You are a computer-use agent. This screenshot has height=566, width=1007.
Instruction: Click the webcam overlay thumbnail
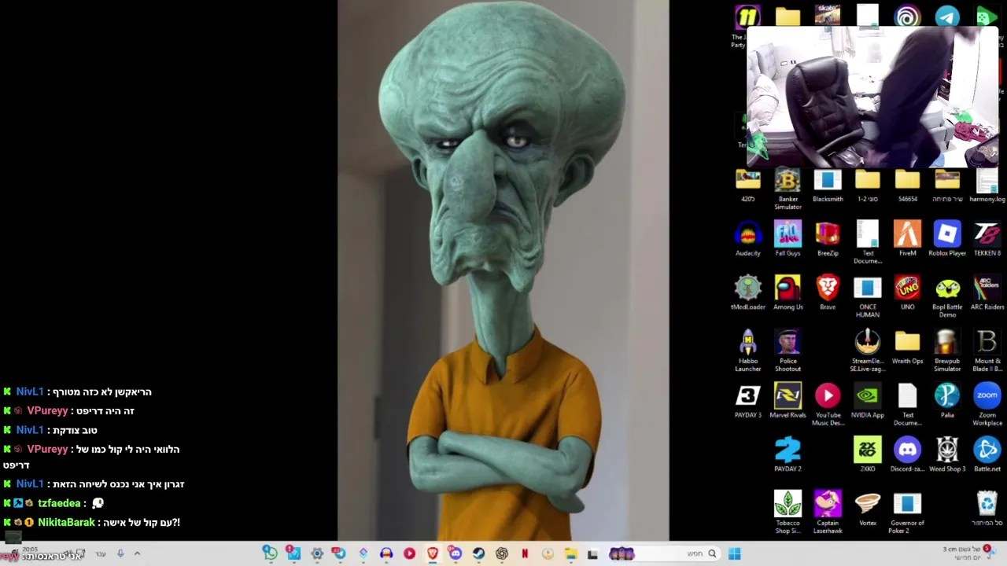pos(872,97)
